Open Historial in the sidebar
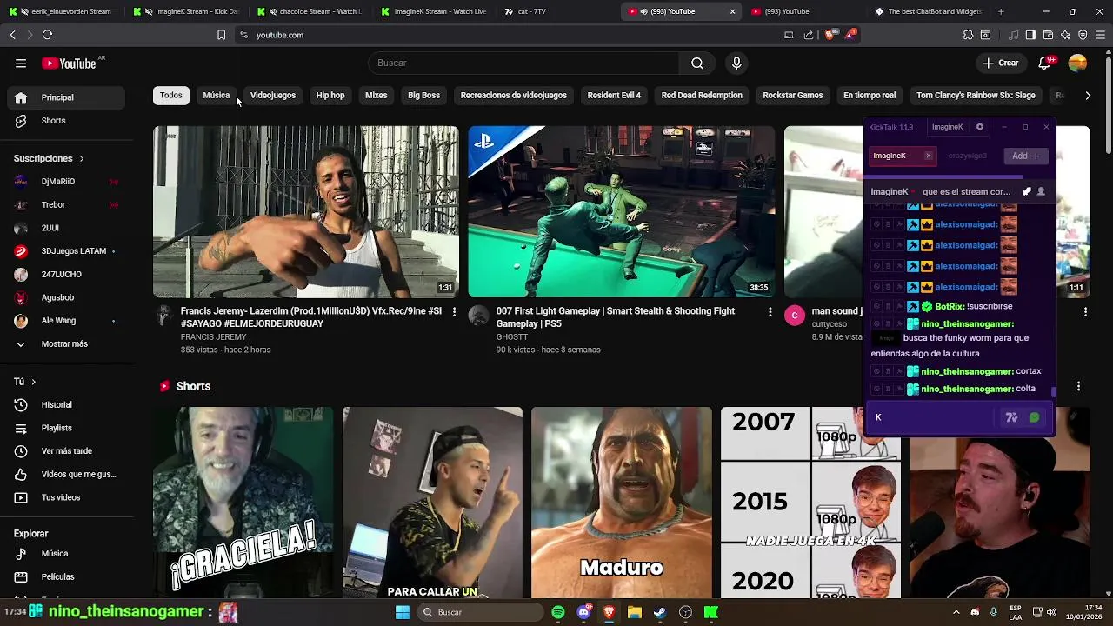Image resolution: width=1113 pixels, height=626 pixels. tap(67, 404)
